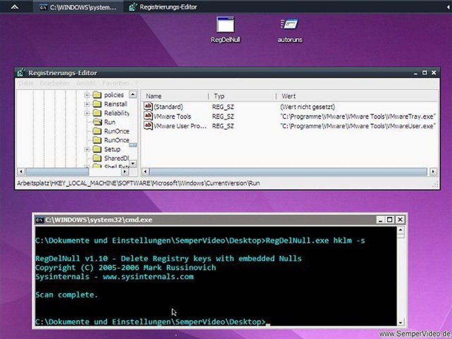Select the (Standard) value name
Image resolution: width=452 pixels, height=339 pixels.
click(x=169, y=107)
